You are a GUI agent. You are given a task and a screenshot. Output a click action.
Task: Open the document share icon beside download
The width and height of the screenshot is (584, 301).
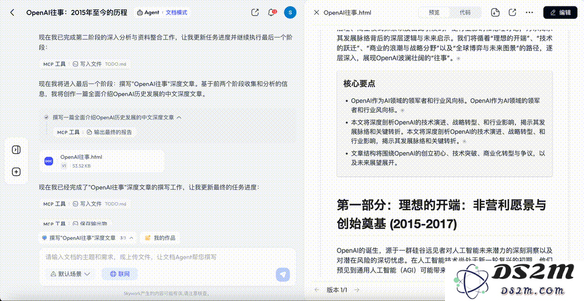(512, 12)
